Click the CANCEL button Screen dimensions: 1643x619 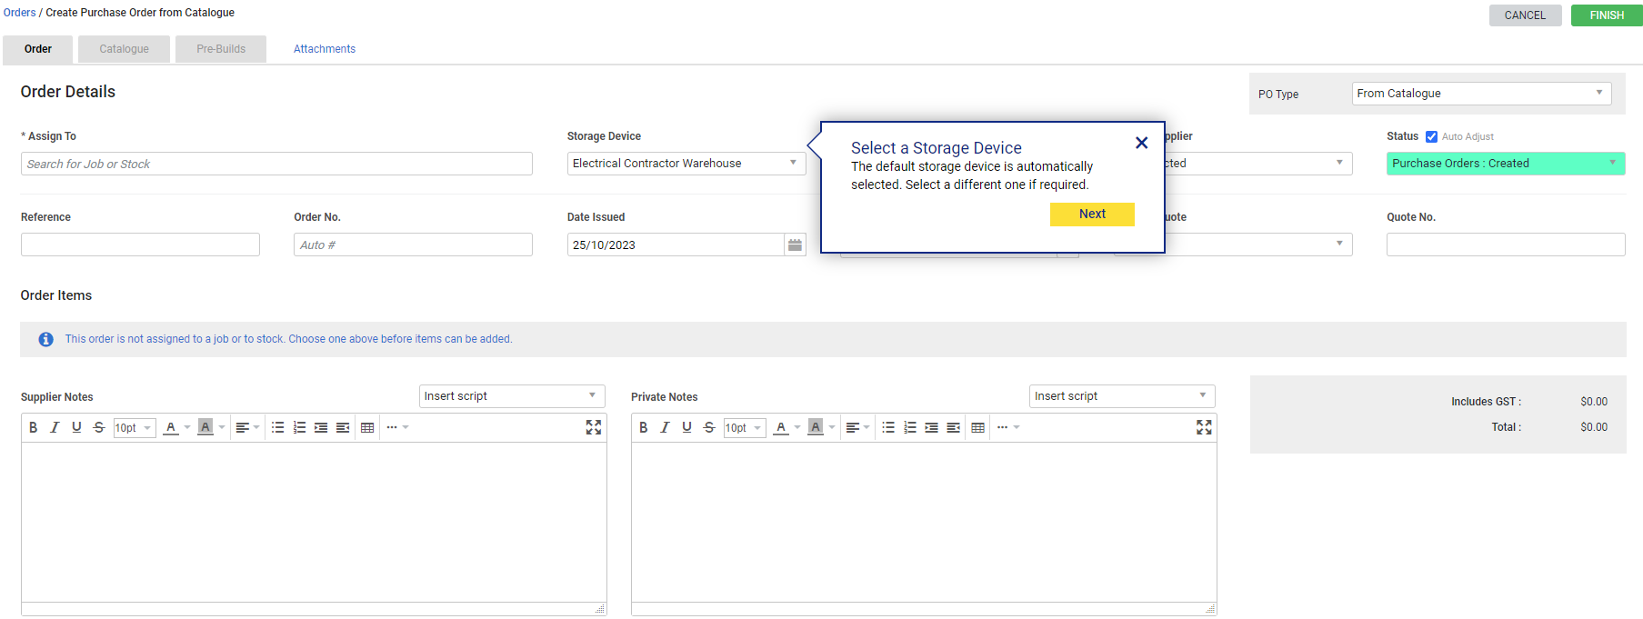pos(1525,15)
